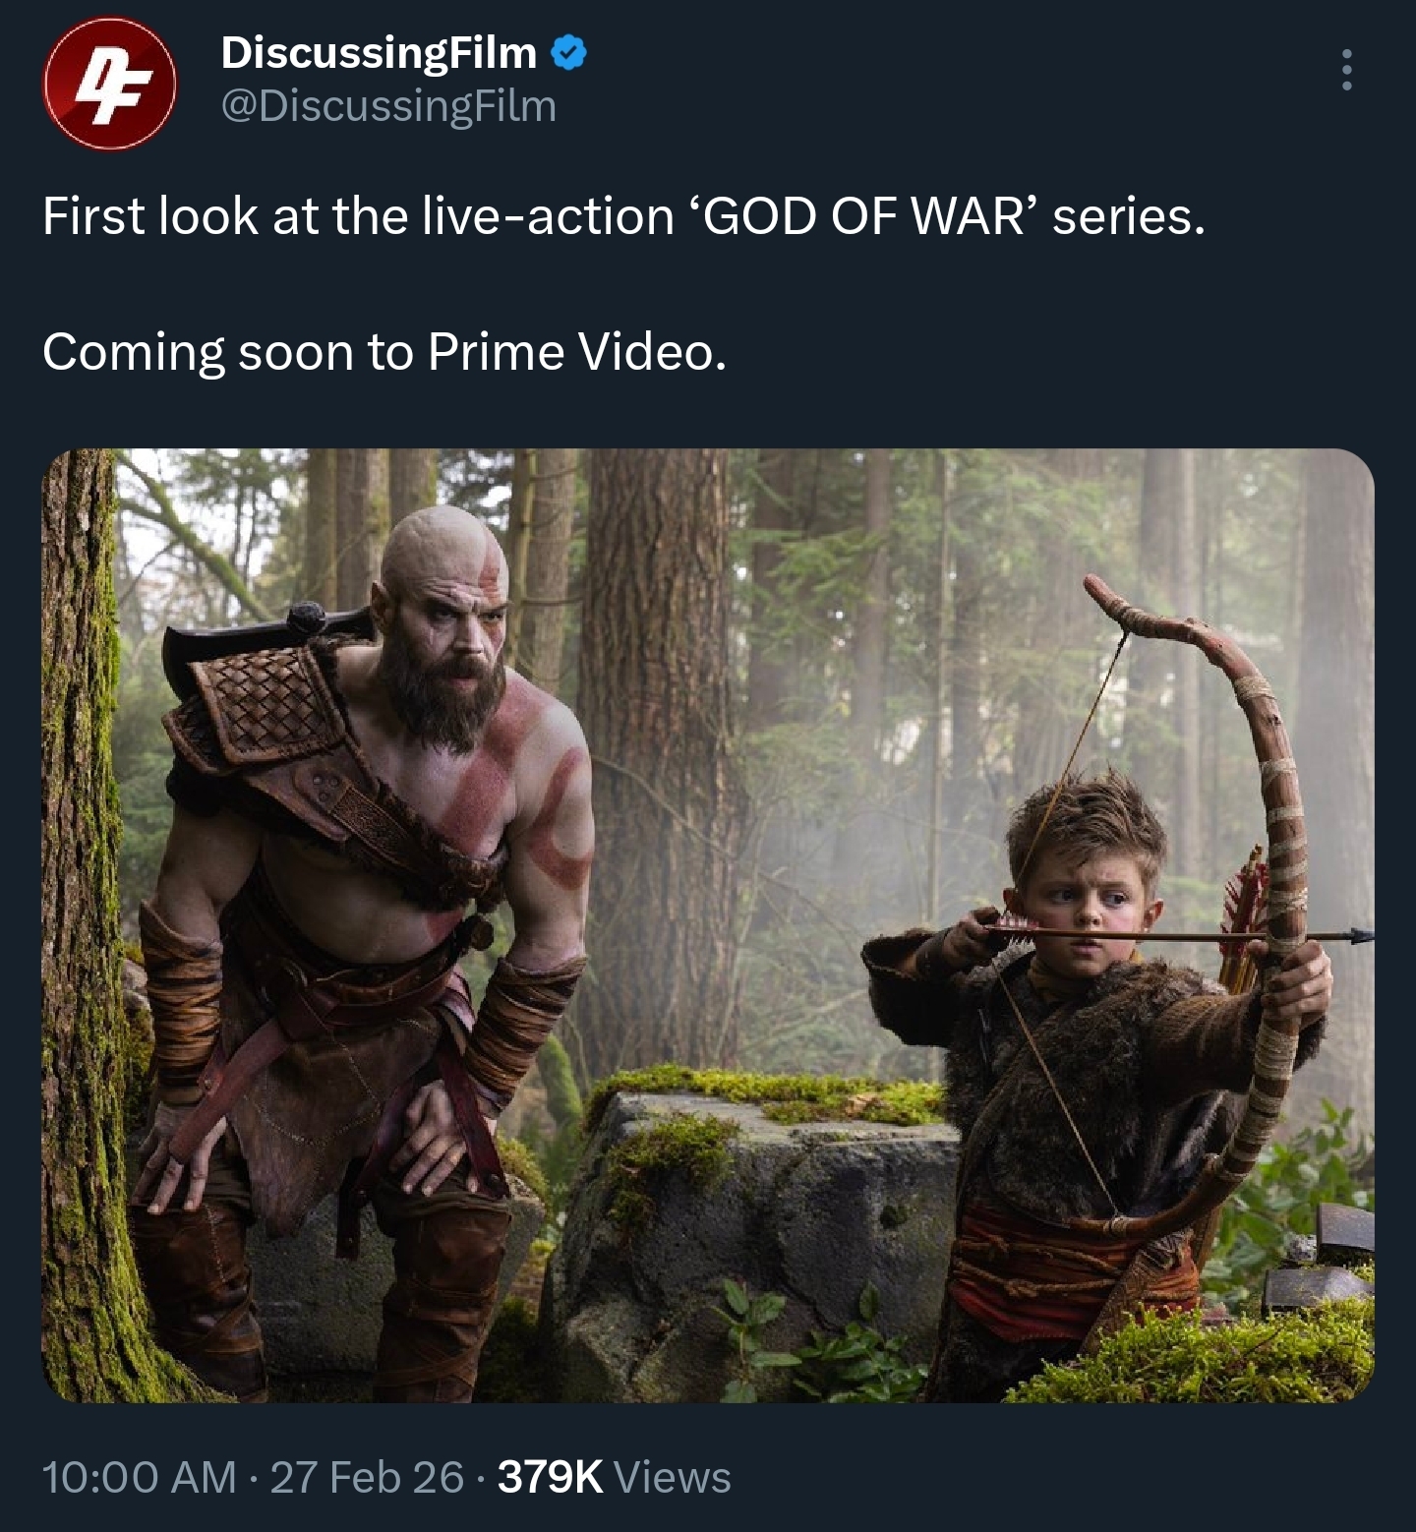Click the 'Coming soon to Prime Video.' text
Screen dimensions: 1416x1532
point(384,351)
